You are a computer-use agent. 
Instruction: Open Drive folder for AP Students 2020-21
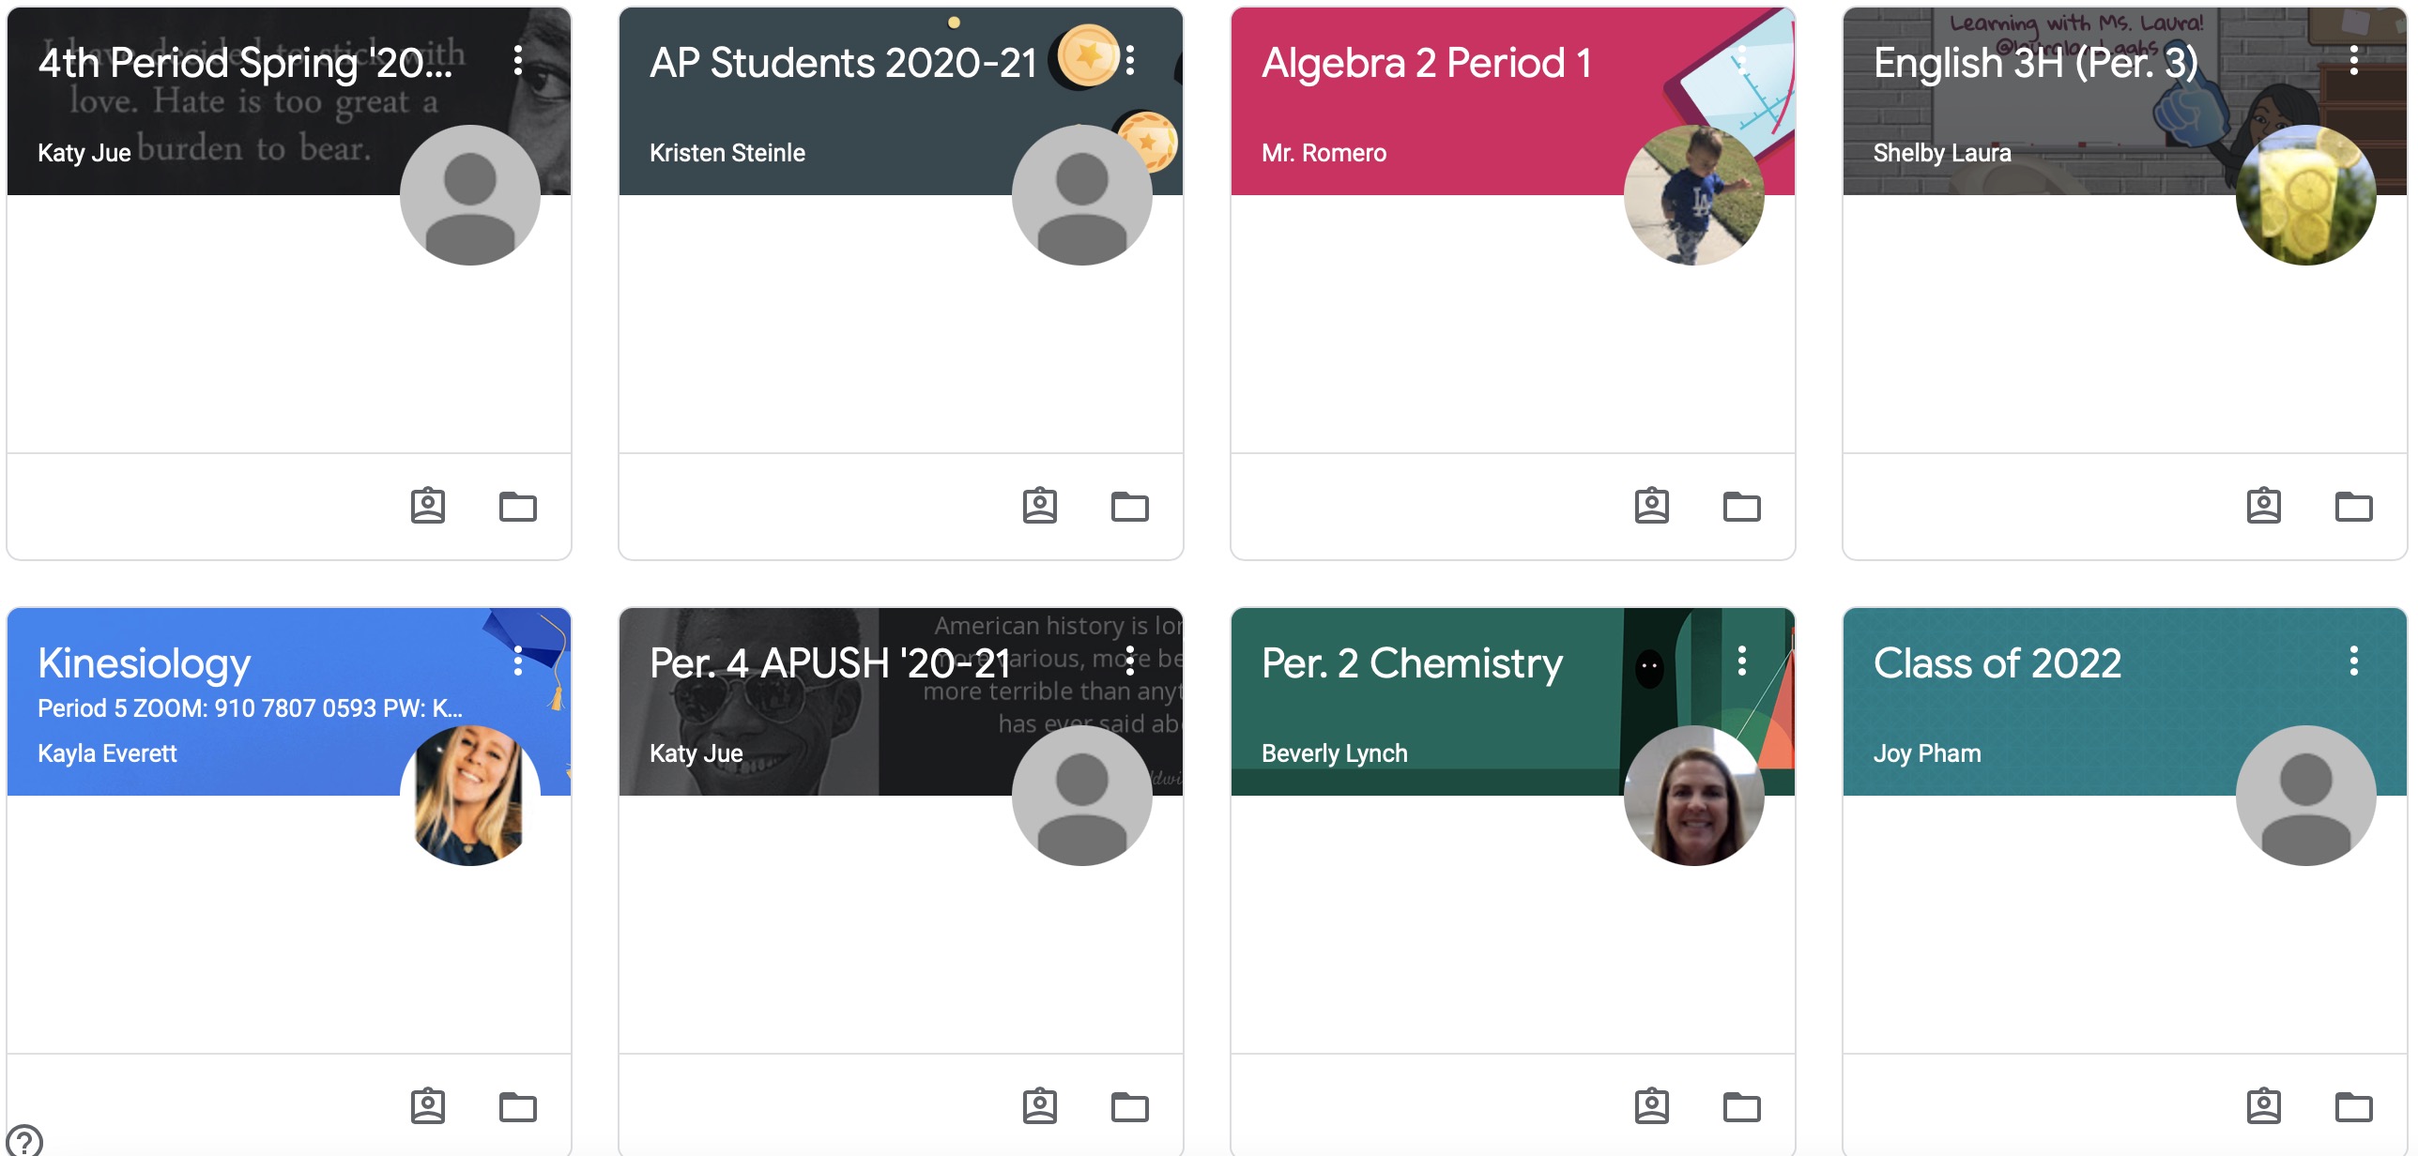point(1129,507)
